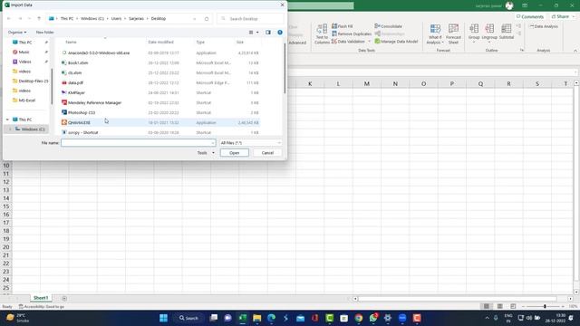Select Mendeley Reference Manager shortcut

(x=94, y=102)
